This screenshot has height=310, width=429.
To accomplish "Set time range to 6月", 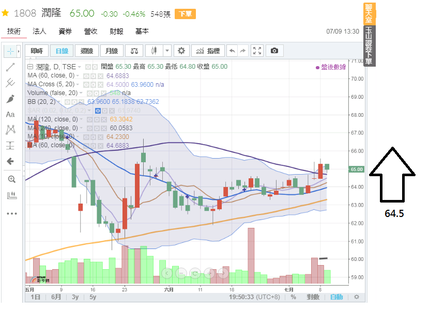I will point(56,297).
